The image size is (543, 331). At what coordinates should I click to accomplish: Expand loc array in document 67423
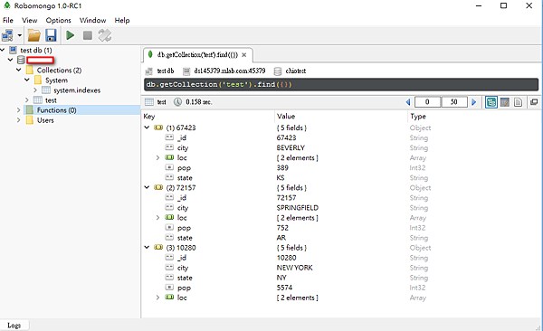157,157
